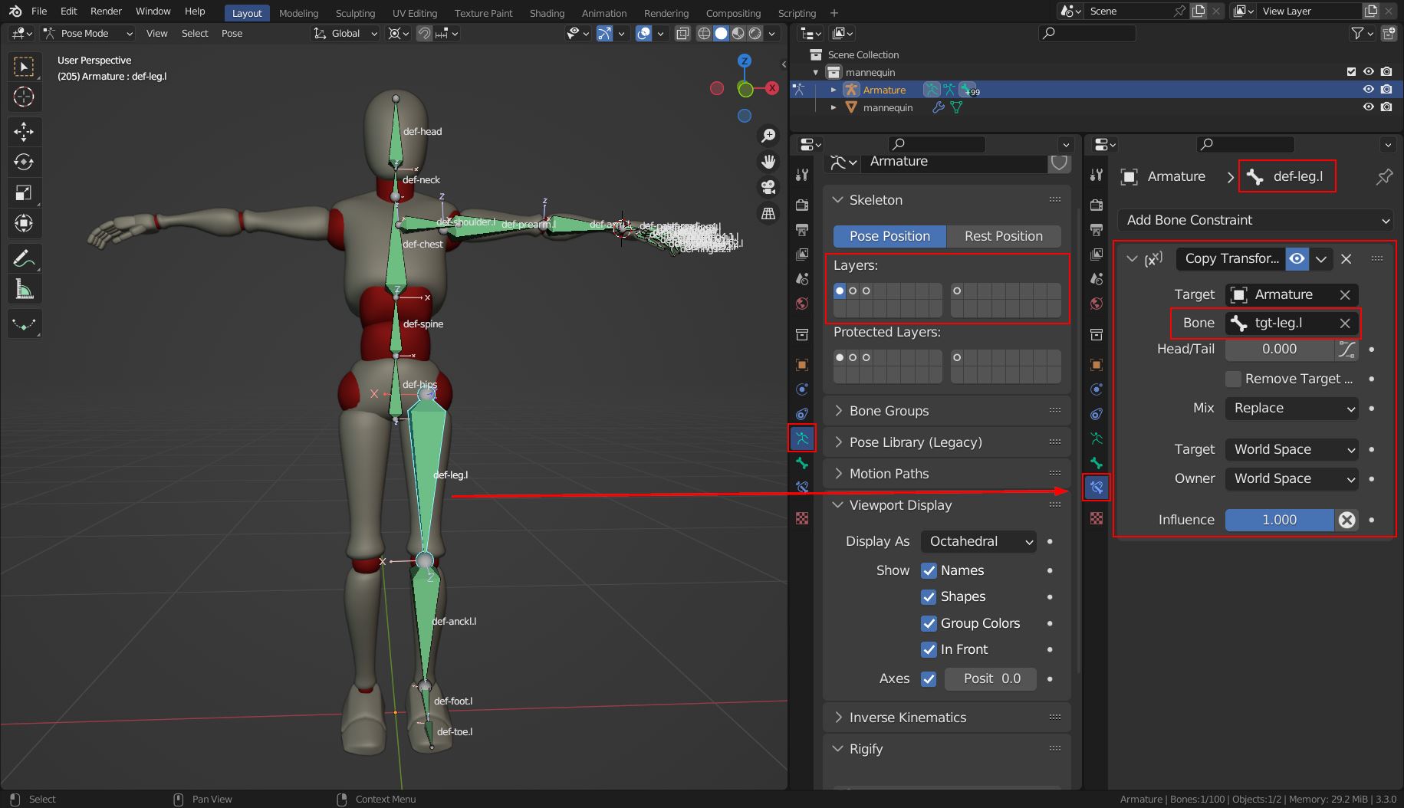Clear tgt-leg.l bone field
This screenshot has height=808, width=1404.
(1345, 324)
